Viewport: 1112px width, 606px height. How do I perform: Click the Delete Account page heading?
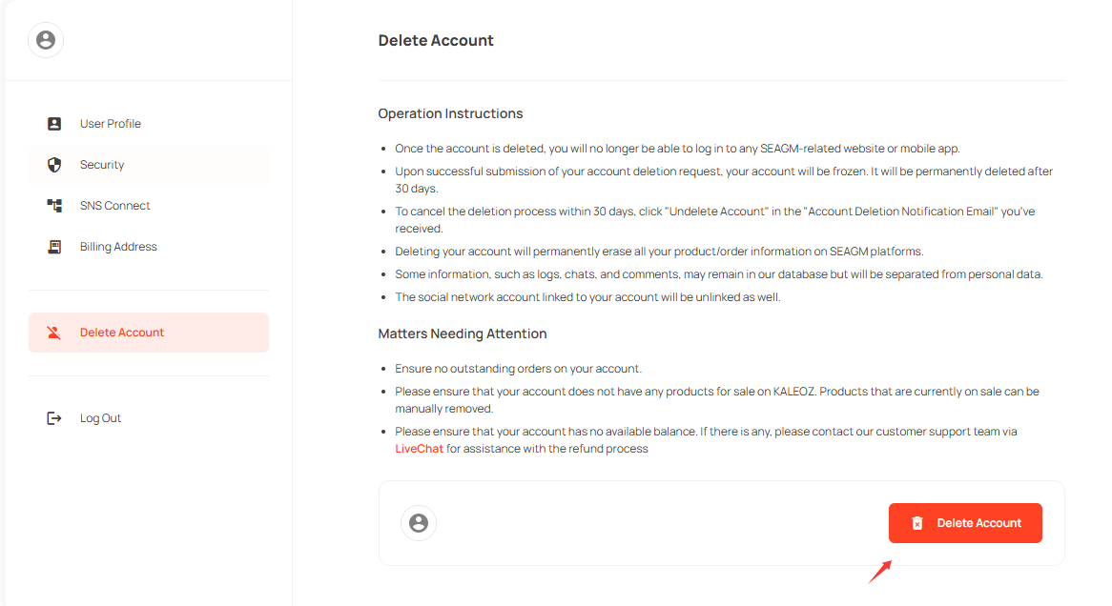[436, 41]
